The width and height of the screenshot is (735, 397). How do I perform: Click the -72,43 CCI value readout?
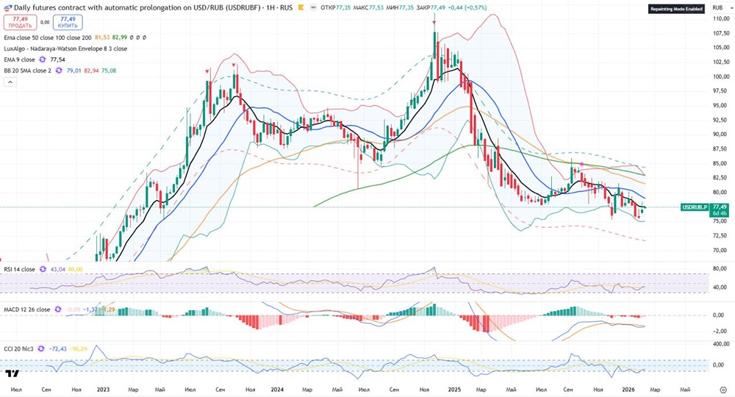[57, 348]
